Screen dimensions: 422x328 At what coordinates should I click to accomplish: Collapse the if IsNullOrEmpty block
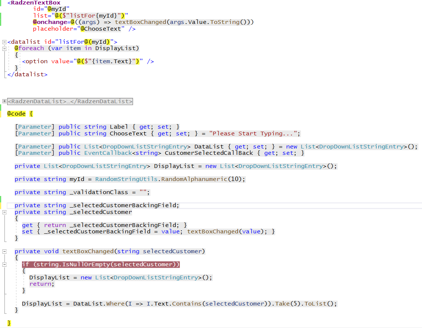point(4,264)
